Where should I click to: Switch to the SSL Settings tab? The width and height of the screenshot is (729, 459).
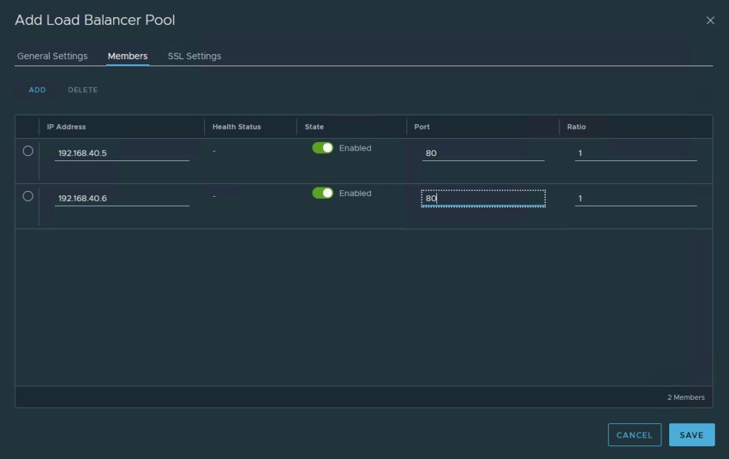click(x=194, y=56)
